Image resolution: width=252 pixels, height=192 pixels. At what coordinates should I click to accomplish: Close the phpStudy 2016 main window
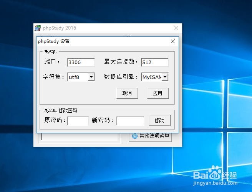click(176, 28)
